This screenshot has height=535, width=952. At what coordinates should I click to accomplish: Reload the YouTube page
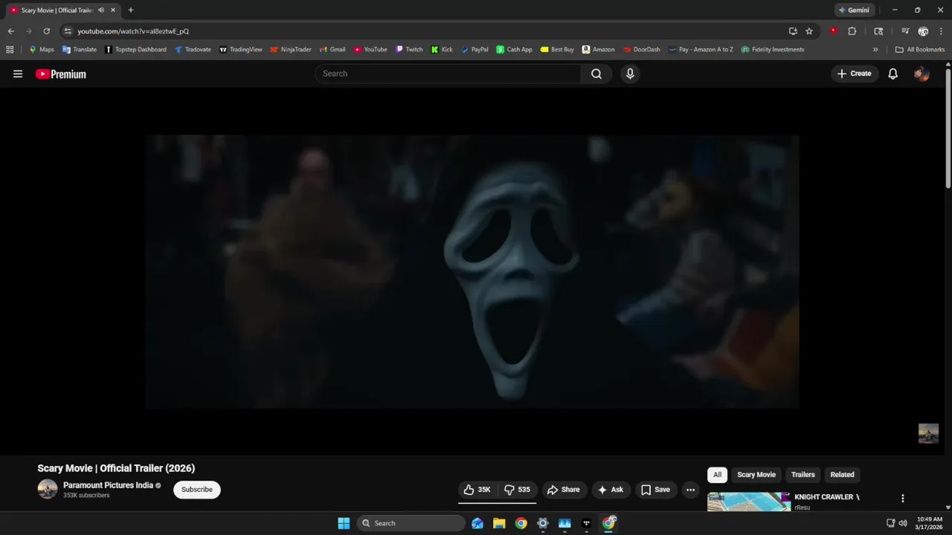click(46, 31)
